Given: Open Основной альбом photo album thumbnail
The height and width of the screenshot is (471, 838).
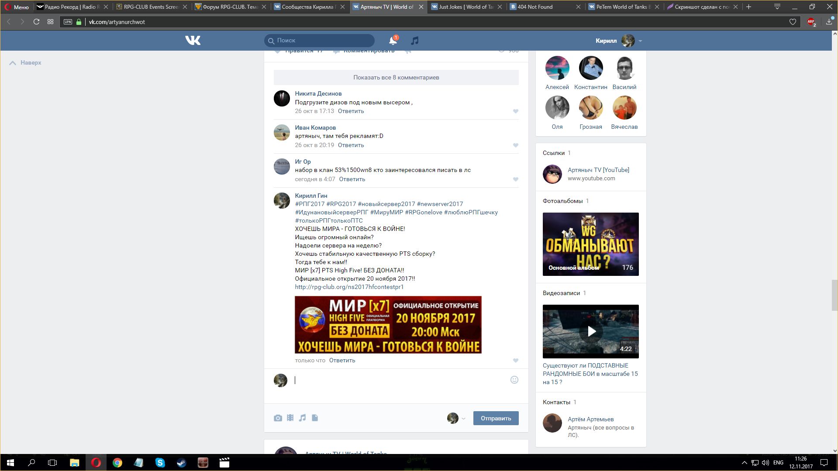Looking at the screenshot, I should pos(590,244).
